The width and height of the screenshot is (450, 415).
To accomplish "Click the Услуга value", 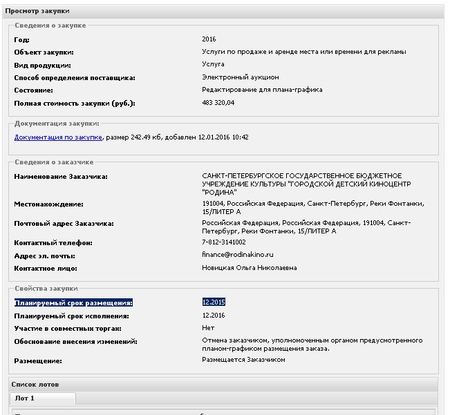I will tap(213, 64).
